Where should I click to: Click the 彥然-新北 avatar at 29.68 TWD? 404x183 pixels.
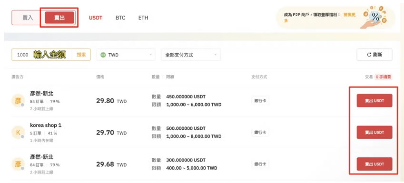click(x=18, y=164)
